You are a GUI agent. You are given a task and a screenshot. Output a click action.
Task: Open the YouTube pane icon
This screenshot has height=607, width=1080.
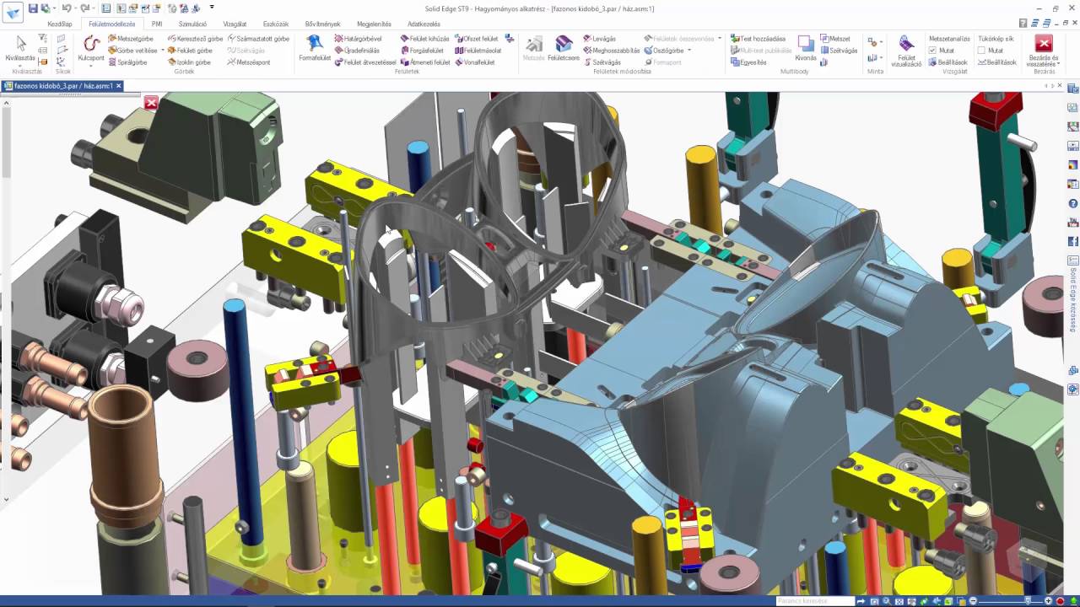pyautogui.click(x=1073, y=223)
